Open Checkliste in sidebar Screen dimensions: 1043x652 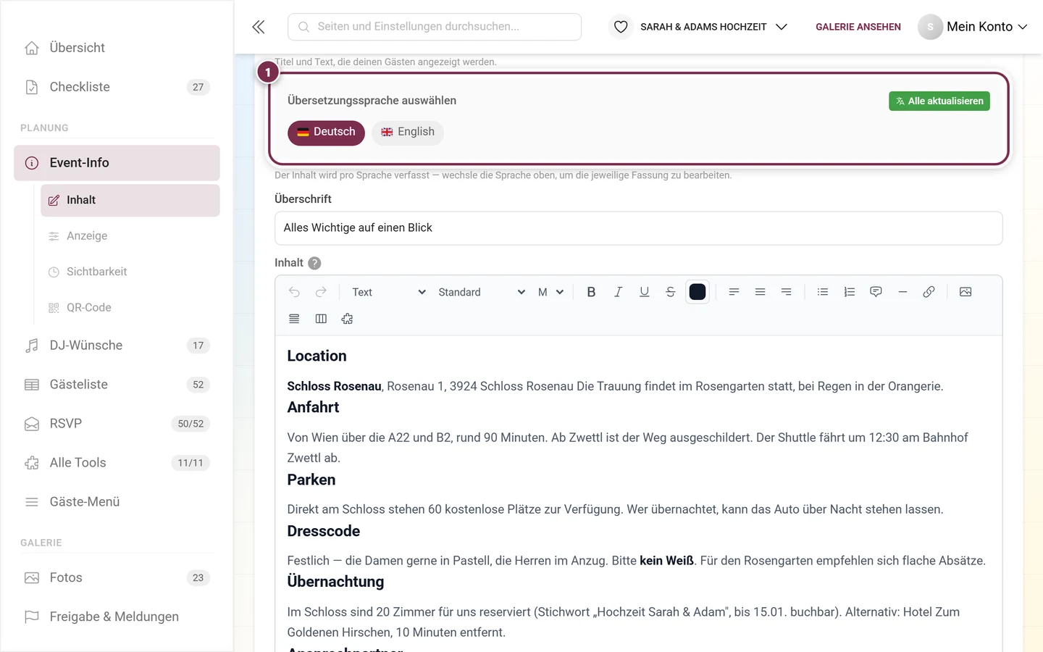tap(117, 87)
